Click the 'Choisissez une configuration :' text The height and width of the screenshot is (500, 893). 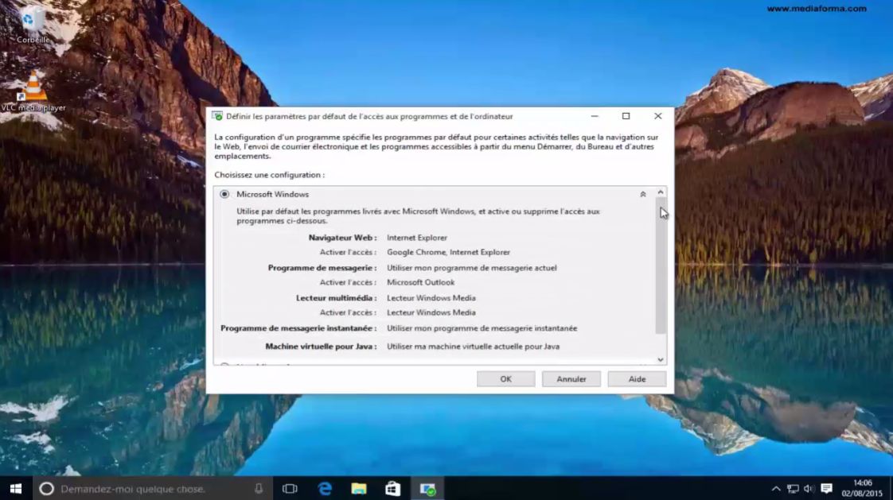pyautogui.click(x=269, y=175)
